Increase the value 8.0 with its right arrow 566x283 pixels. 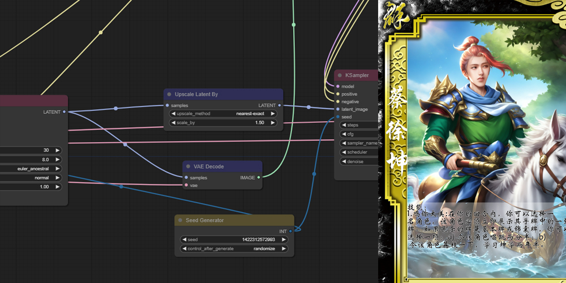point(57,159)
